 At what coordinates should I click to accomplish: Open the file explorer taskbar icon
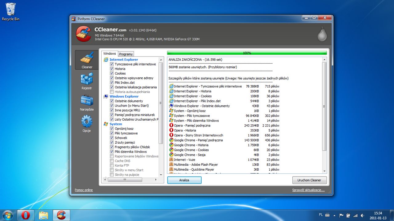tap(43, 215)
